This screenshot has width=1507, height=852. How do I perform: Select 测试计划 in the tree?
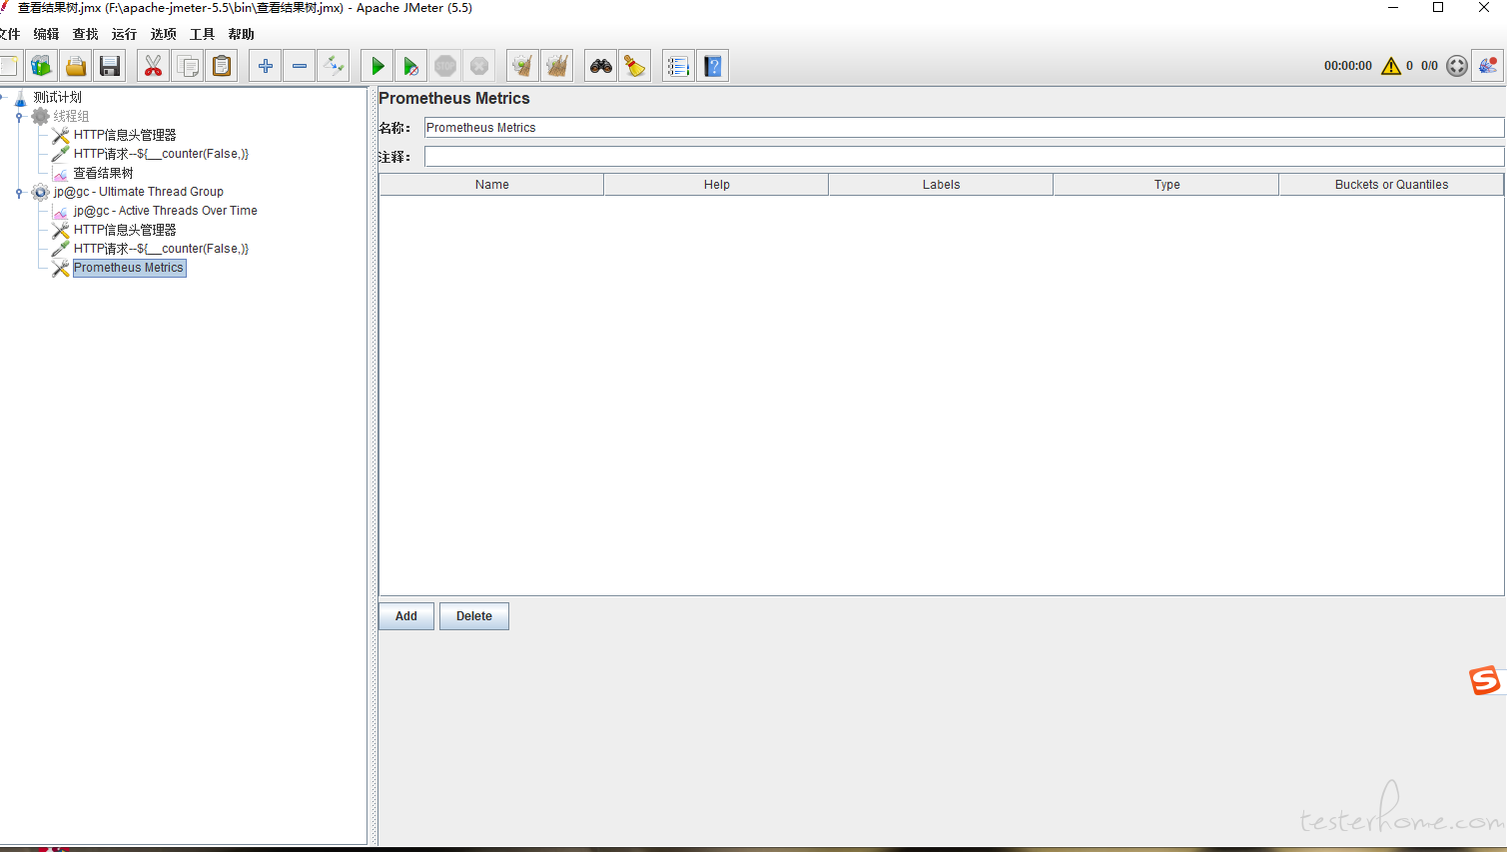[x=57, y=97]
